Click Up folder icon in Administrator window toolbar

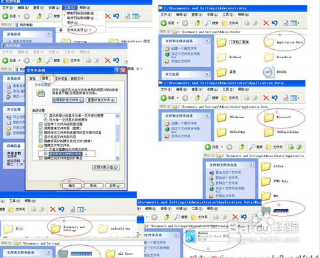(x=198, y=23)
